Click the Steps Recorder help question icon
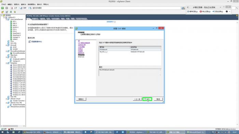The height and width of the screenshot is (134, 239). click(227, 11)
